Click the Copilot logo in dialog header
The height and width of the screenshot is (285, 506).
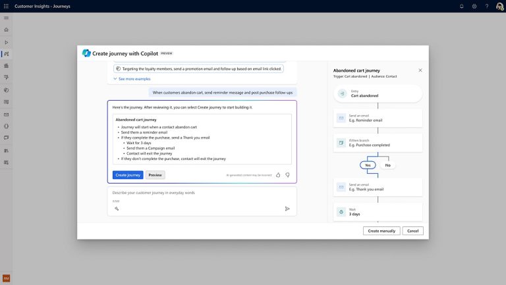tap(86, 53)
